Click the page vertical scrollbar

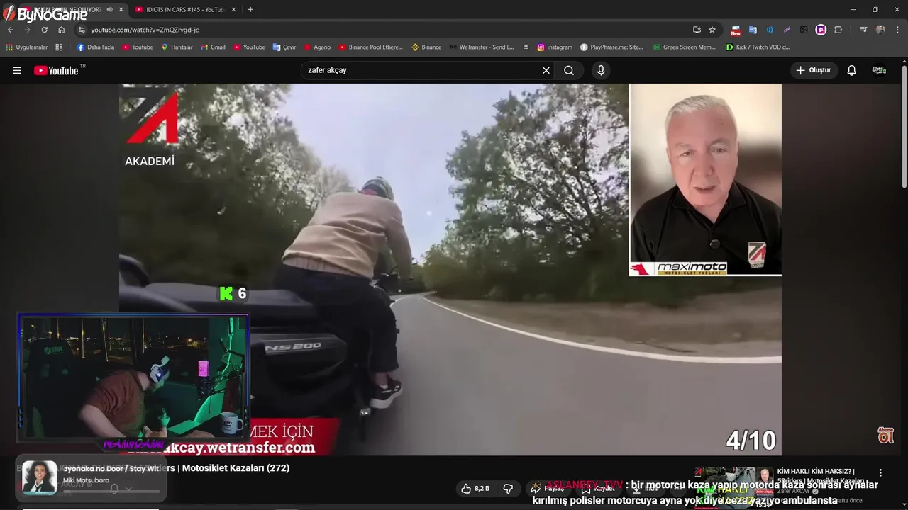pos(904,127)
